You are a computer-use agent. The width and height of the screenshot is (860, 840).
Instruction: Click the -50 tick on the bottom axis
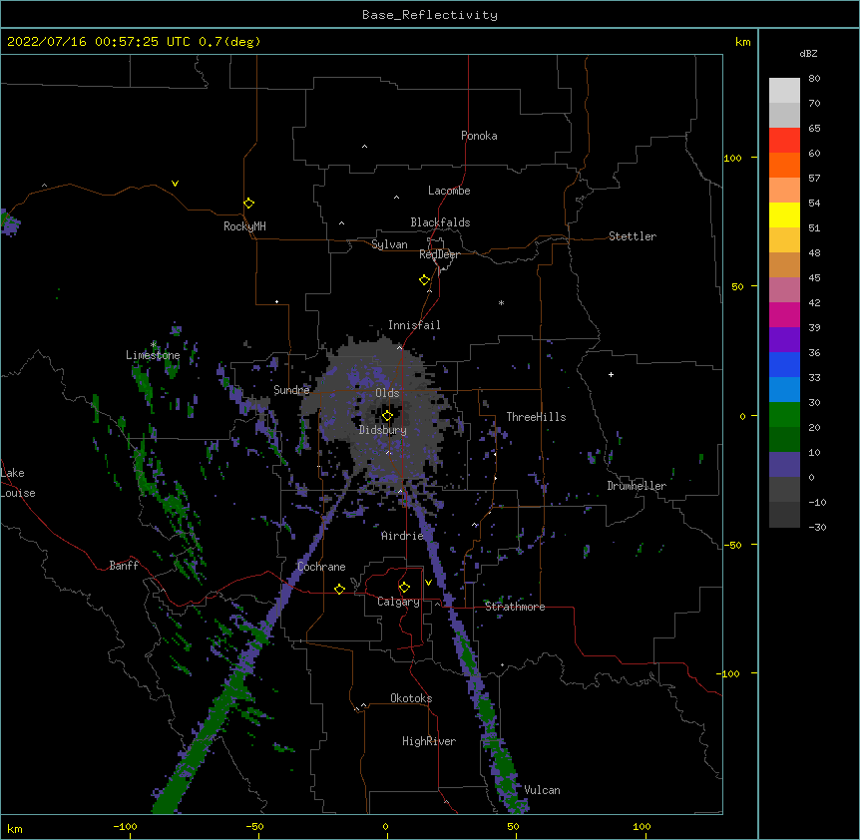click(x=254, y=826)
